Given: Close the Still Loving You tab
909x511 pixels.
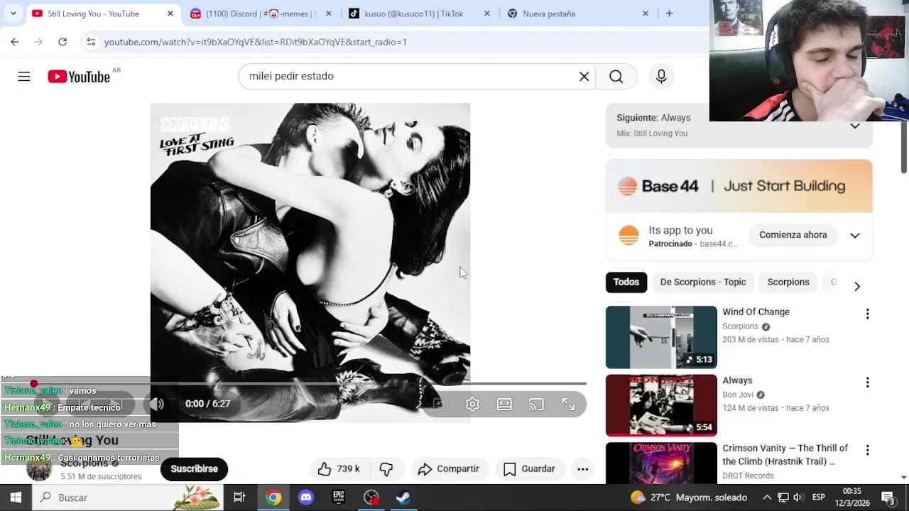Looking at the screenshot, I should [170, 13].
